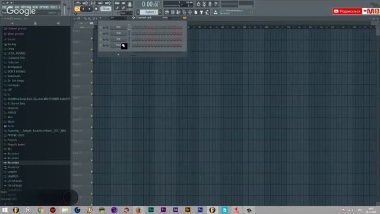Click the download arrow icon beside hint panel
380x214 pixels.
(x=216, y=12)
